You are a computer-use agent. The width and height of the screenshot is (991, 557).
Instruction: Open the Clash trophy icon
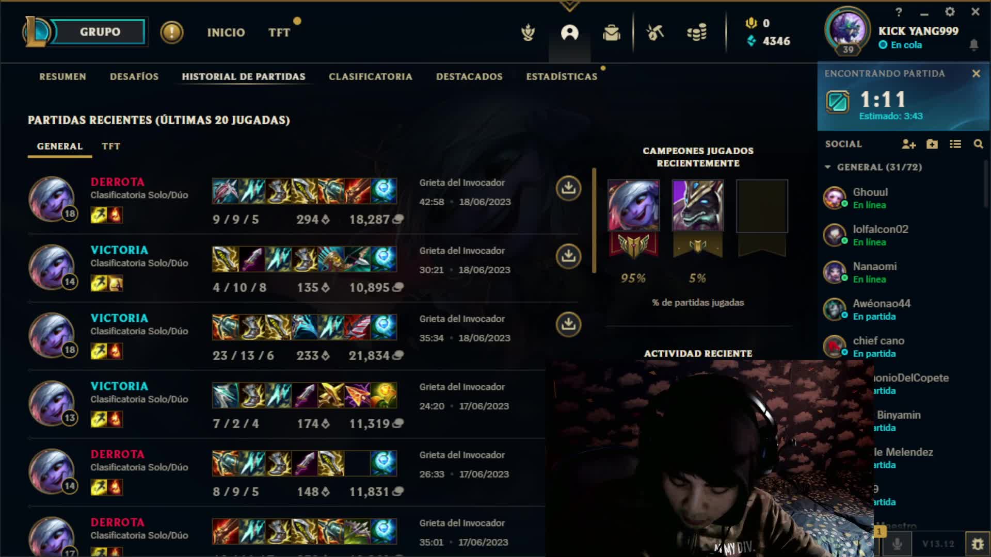[x=528, y=33]
